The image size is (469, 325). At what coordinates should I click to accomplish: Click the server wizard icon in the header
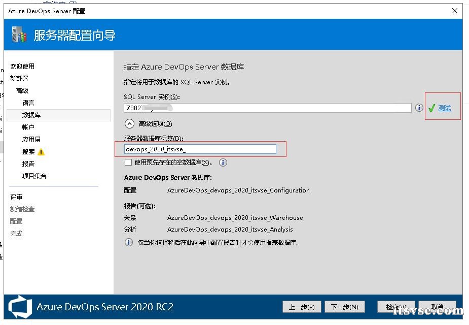pos(19,35)
